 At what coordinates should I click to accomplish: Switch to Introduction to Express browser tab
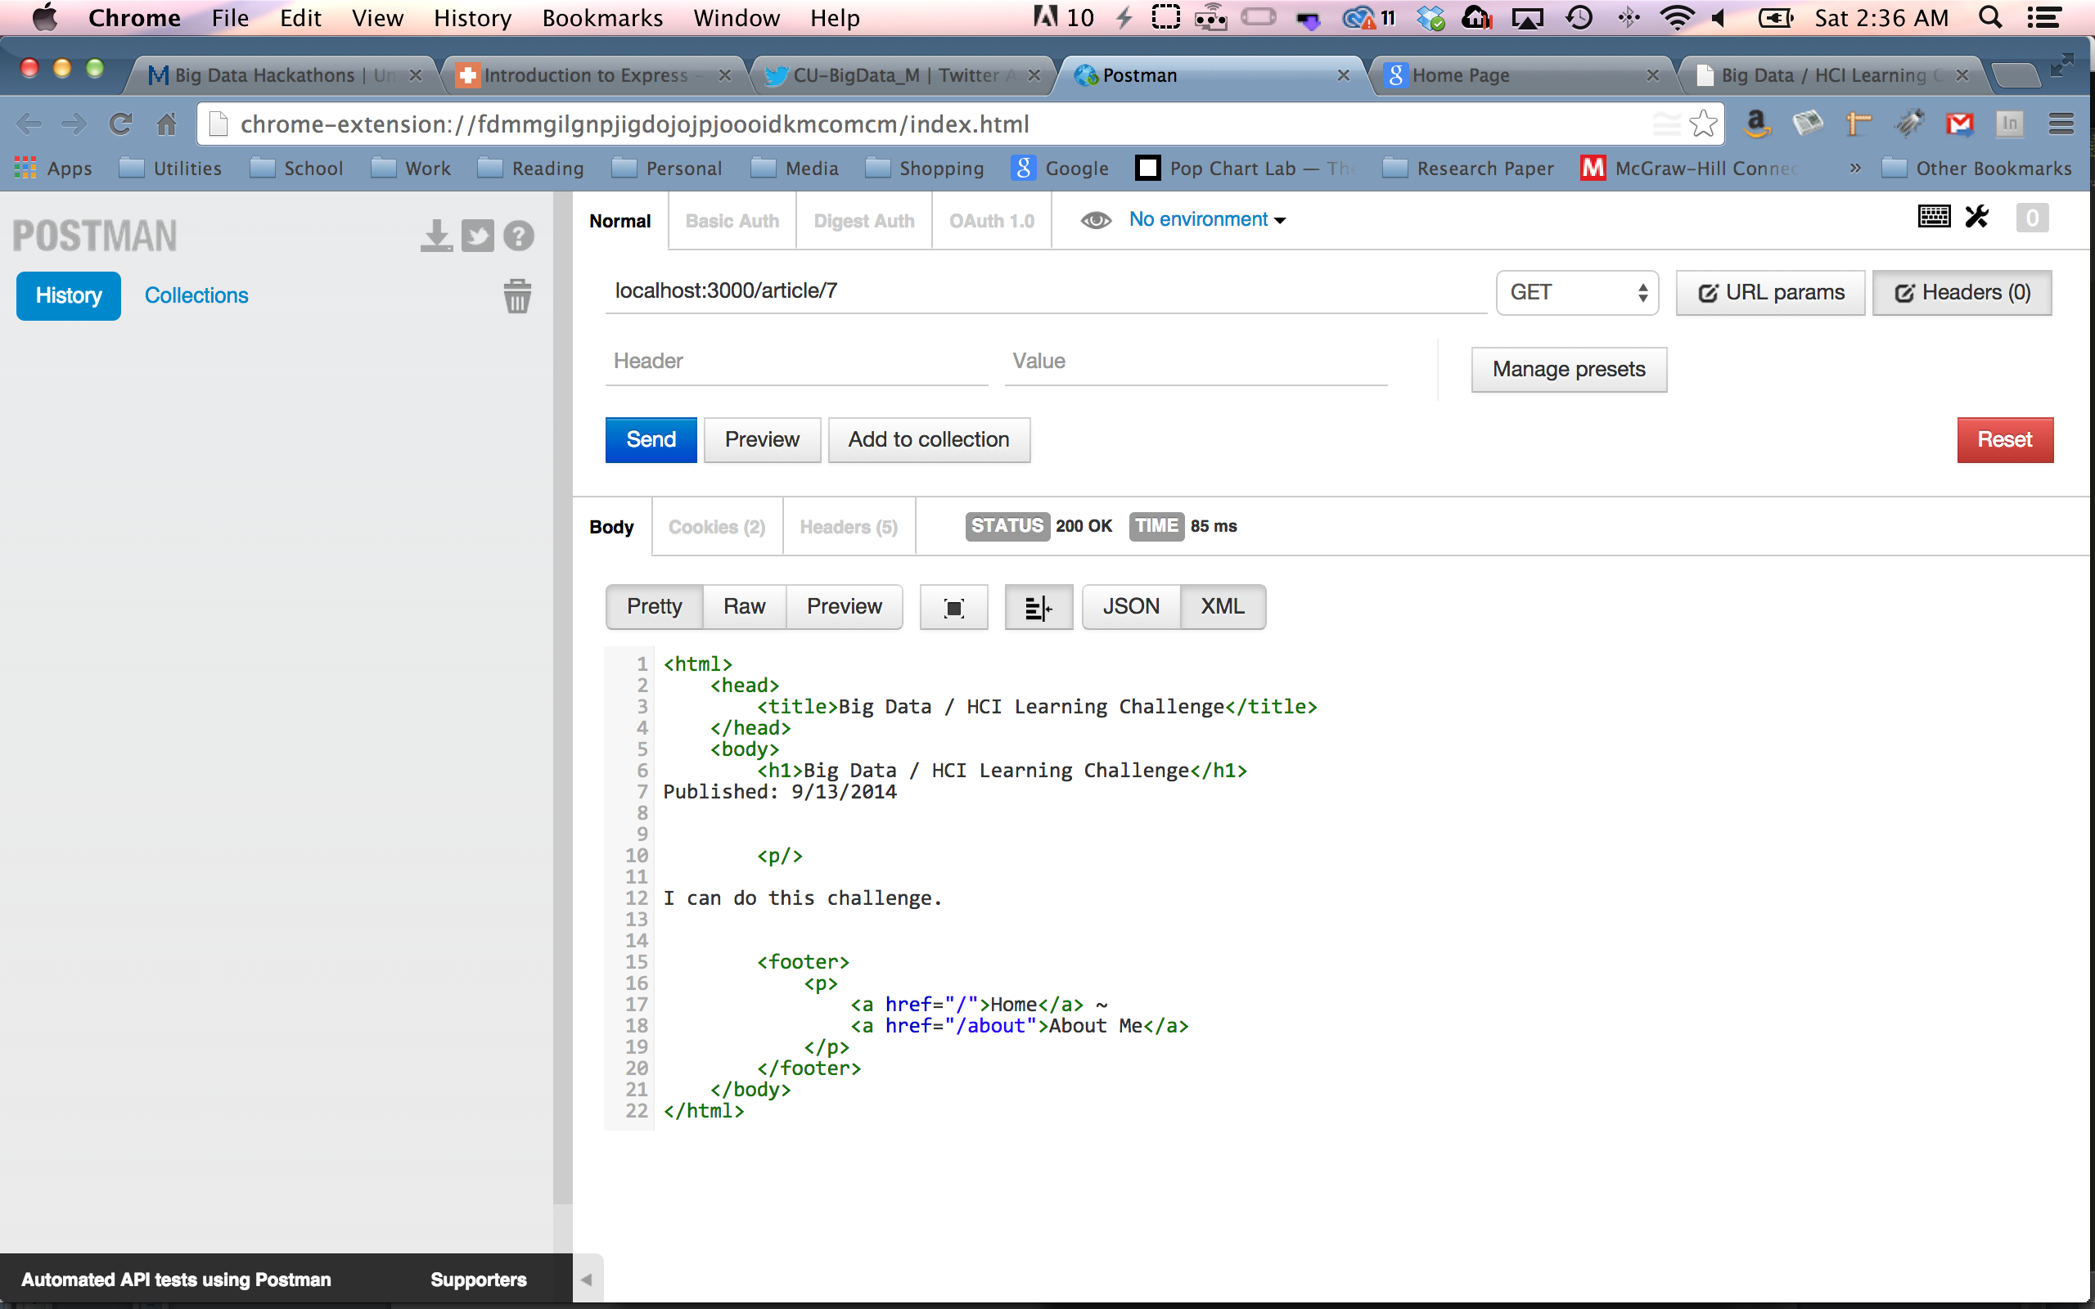pyautogui.click(x=594, y=75)
